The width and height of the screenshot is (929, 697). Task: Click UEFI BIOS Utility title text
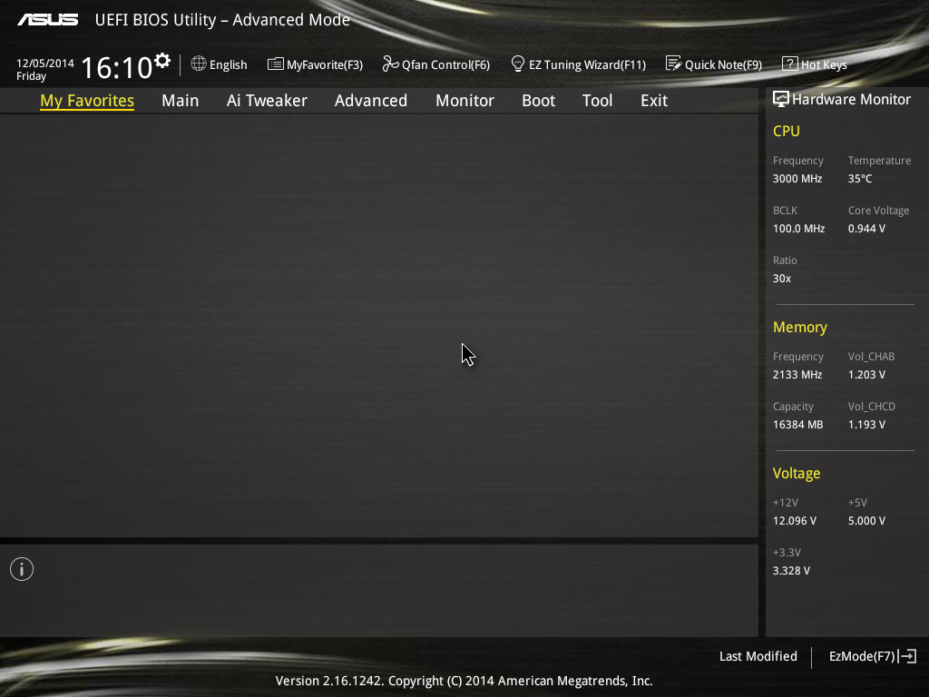click(x=222, y=20)
